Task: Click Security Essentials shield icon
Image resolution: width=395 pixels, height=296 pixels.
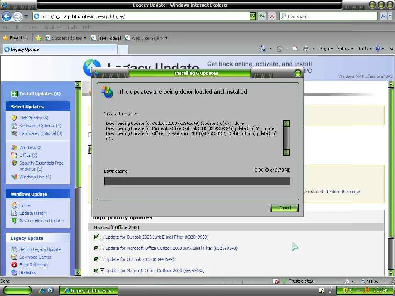Action: pos(14,163)
